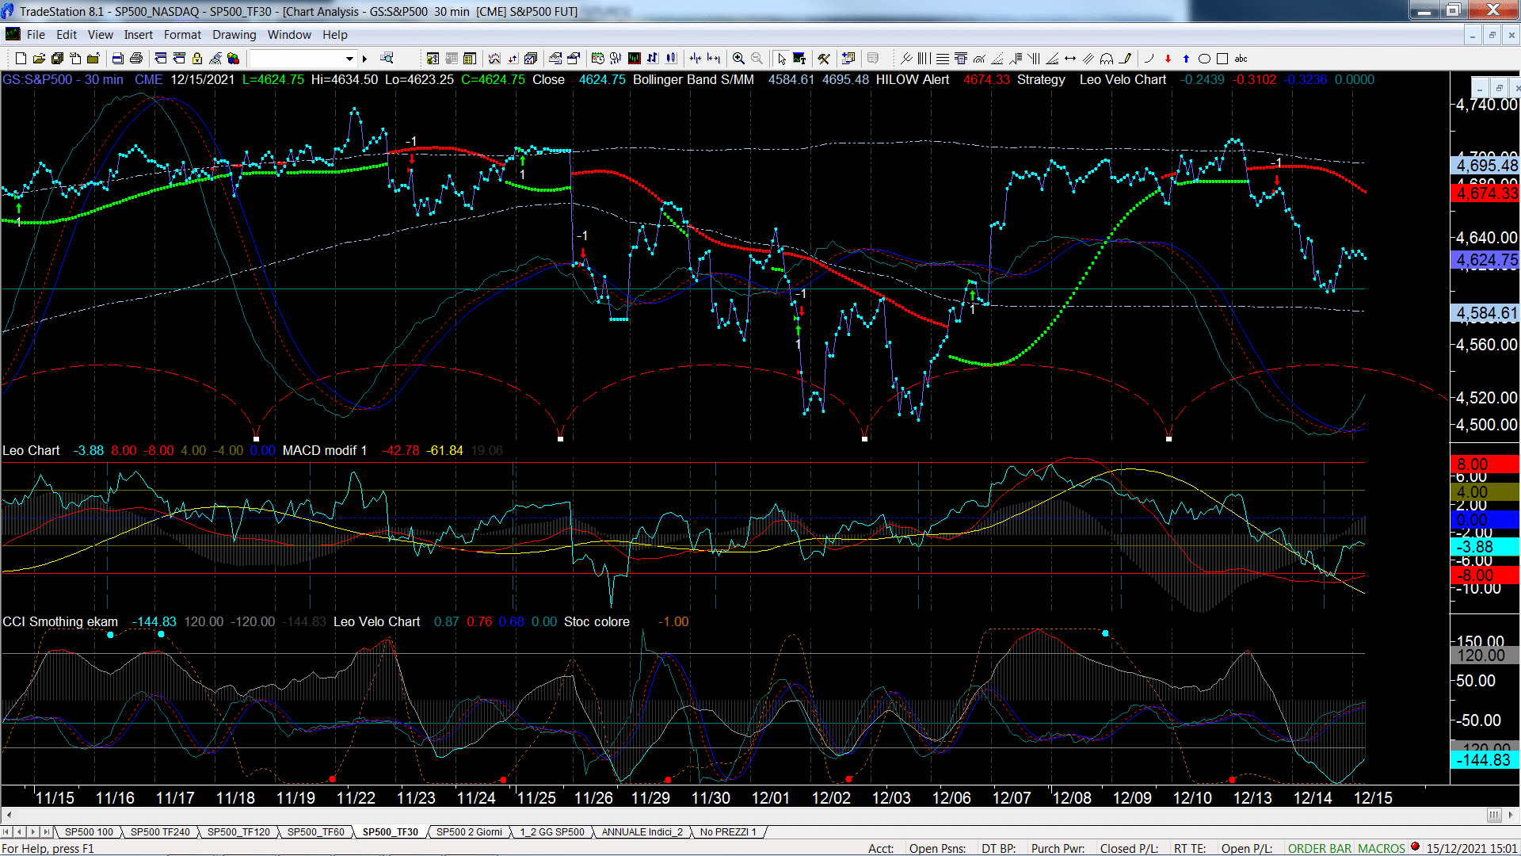Open the empty symbol combo box dropdown

(x=349, y=59)
